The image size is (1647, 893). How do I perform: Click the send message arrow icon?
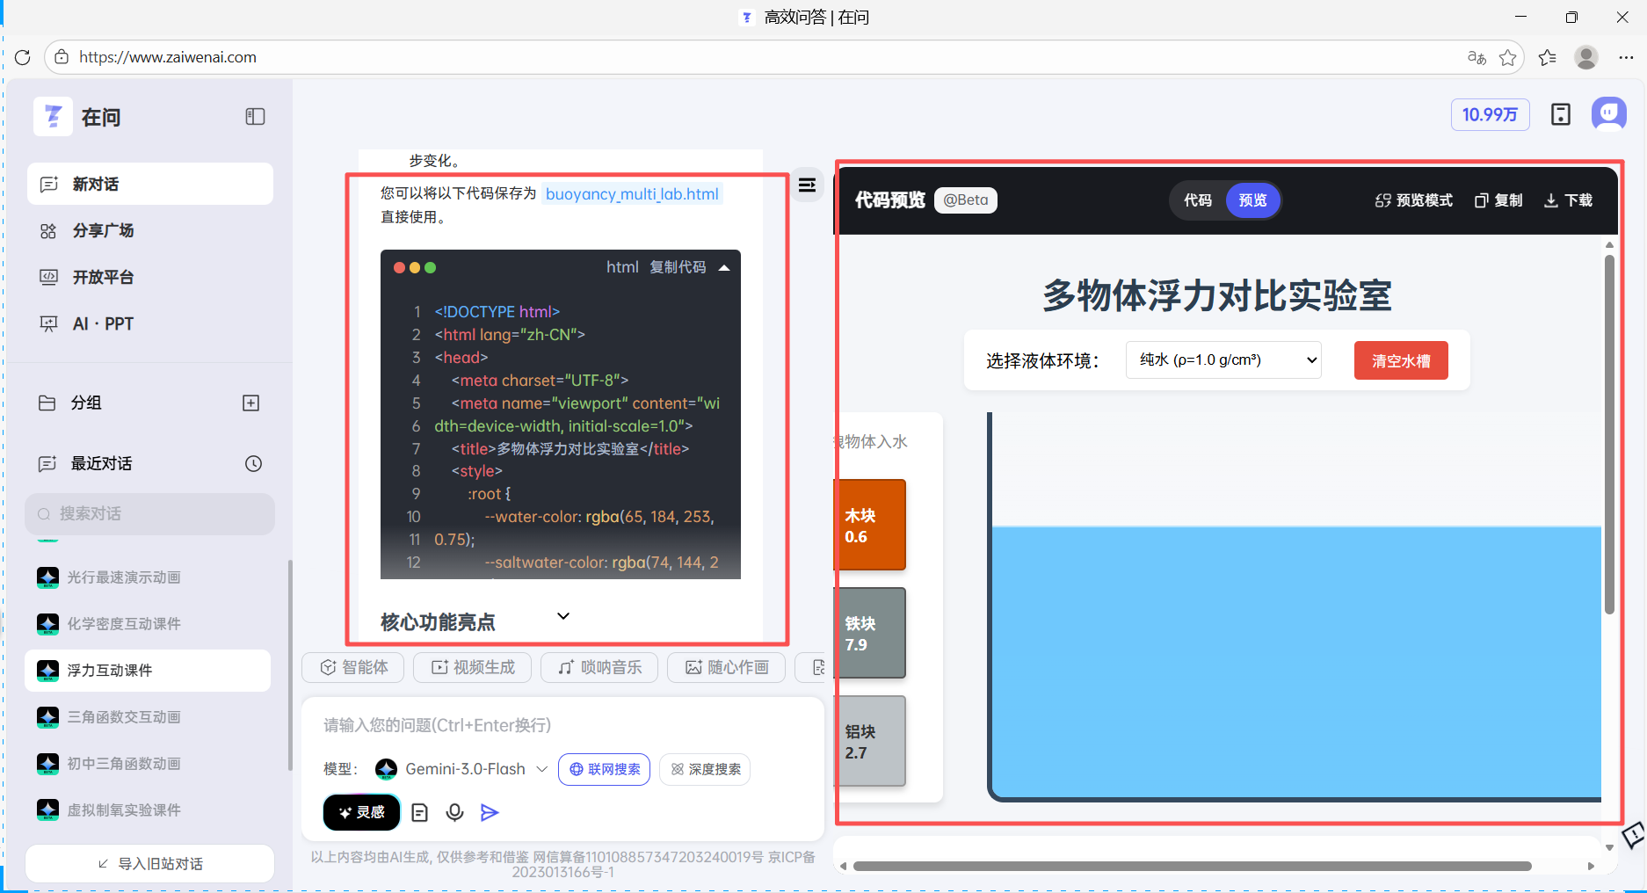click(490, 812)
